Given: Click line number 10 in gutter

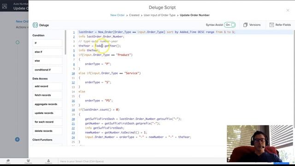Looking at the screenshot, I should (x=73, y=73).
